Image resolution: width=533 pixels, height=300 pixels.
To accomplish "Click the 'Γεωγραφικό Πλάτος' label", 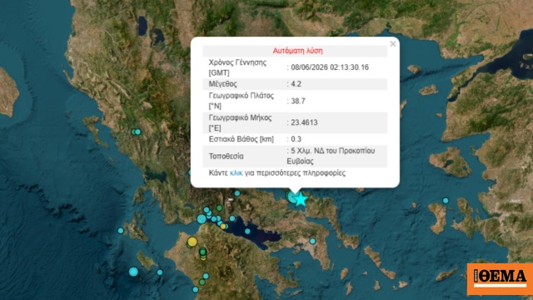I will point(241,96).
